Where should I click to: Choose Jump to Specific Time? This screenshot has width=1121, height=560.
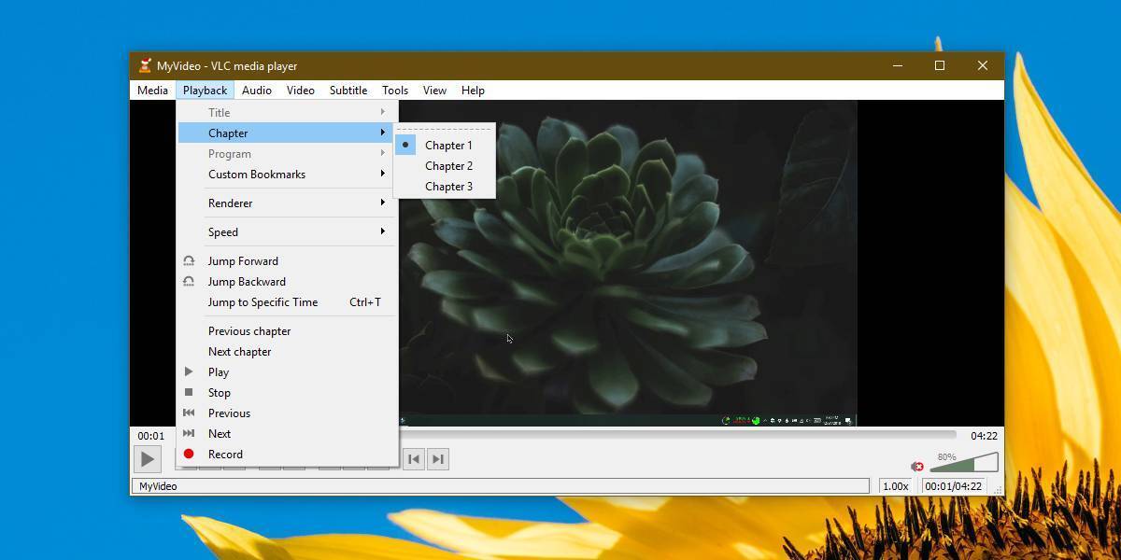click(x=263, y=301)
